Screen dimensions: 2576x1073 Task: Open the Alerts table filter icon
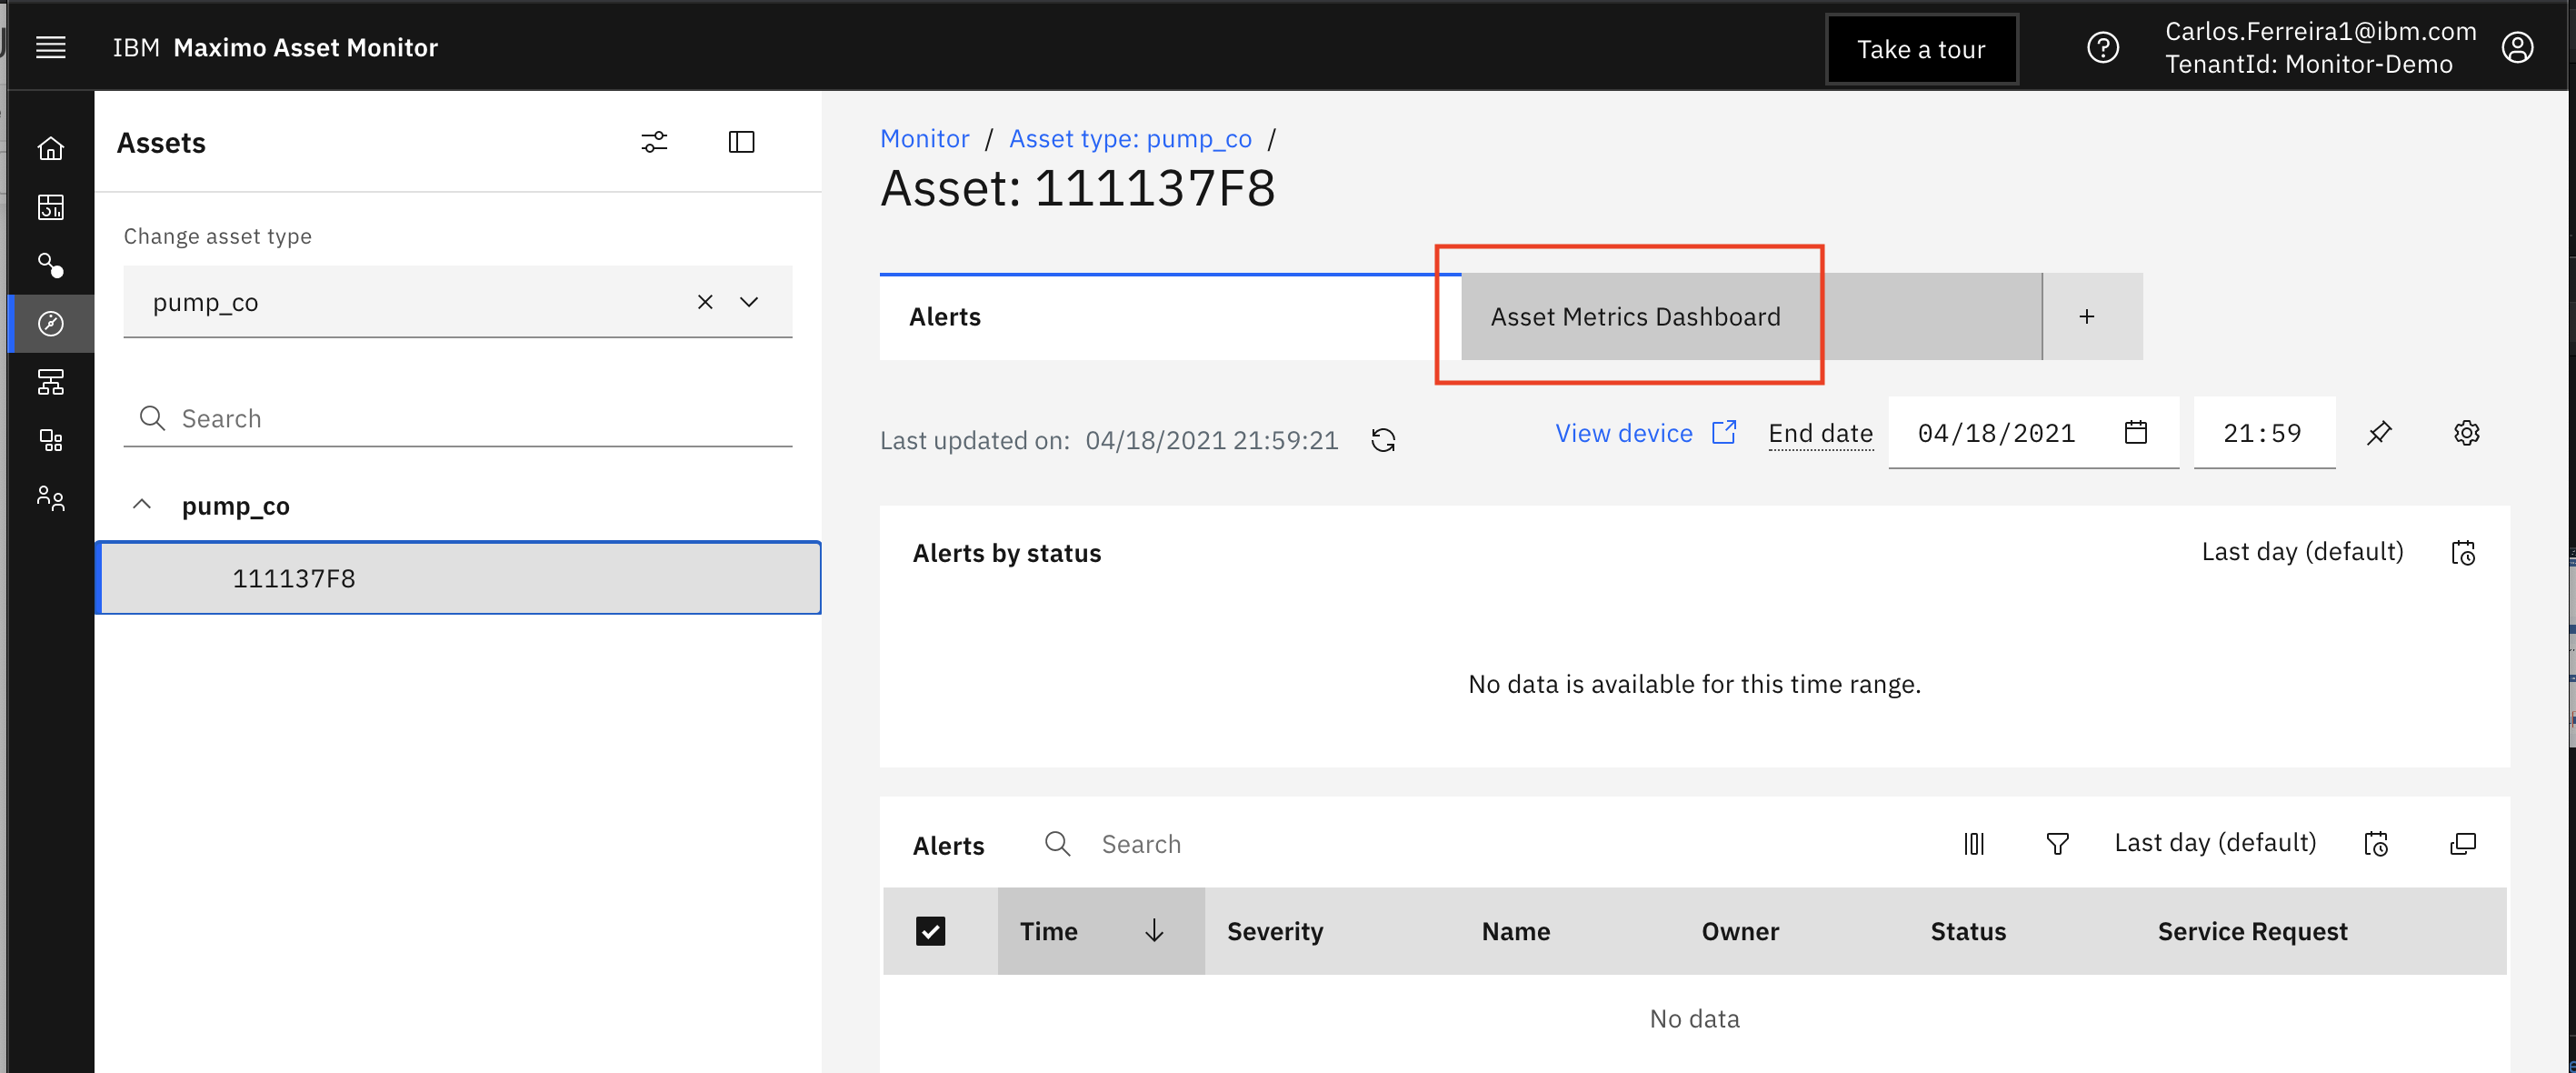pyautogui.click(x=2057, y=843)
